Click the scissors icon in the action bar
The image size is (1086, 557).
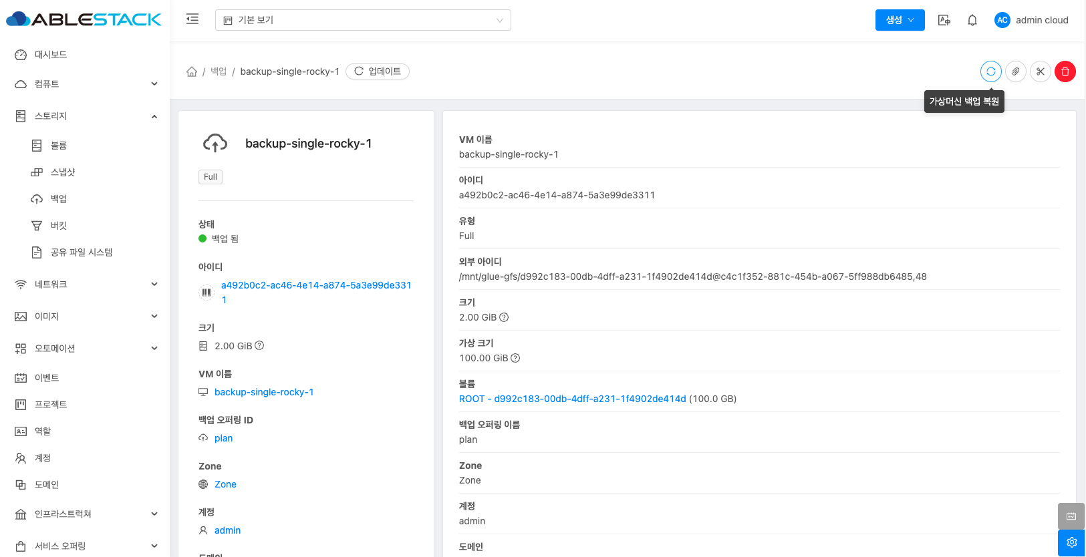1041,71
